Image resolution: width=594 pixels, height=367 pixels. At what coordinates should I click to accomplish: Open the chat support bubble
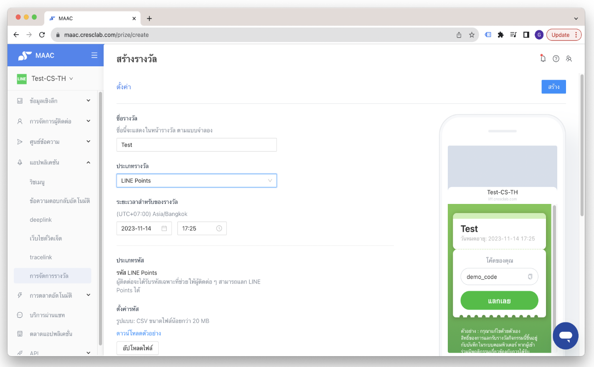click(566, 336)
